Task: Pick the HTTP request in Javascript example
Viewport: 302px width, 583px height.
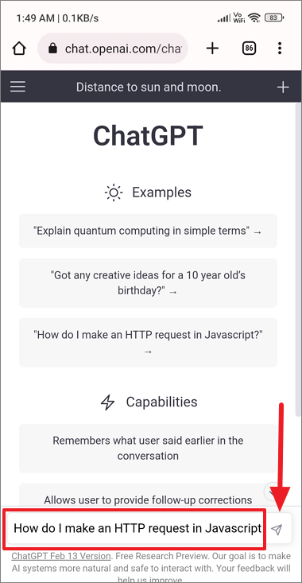Action: pyautogui.click(x=148, y=343)
